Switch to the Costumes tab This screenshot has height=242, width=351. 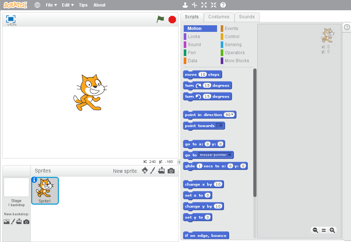(219, 17)
